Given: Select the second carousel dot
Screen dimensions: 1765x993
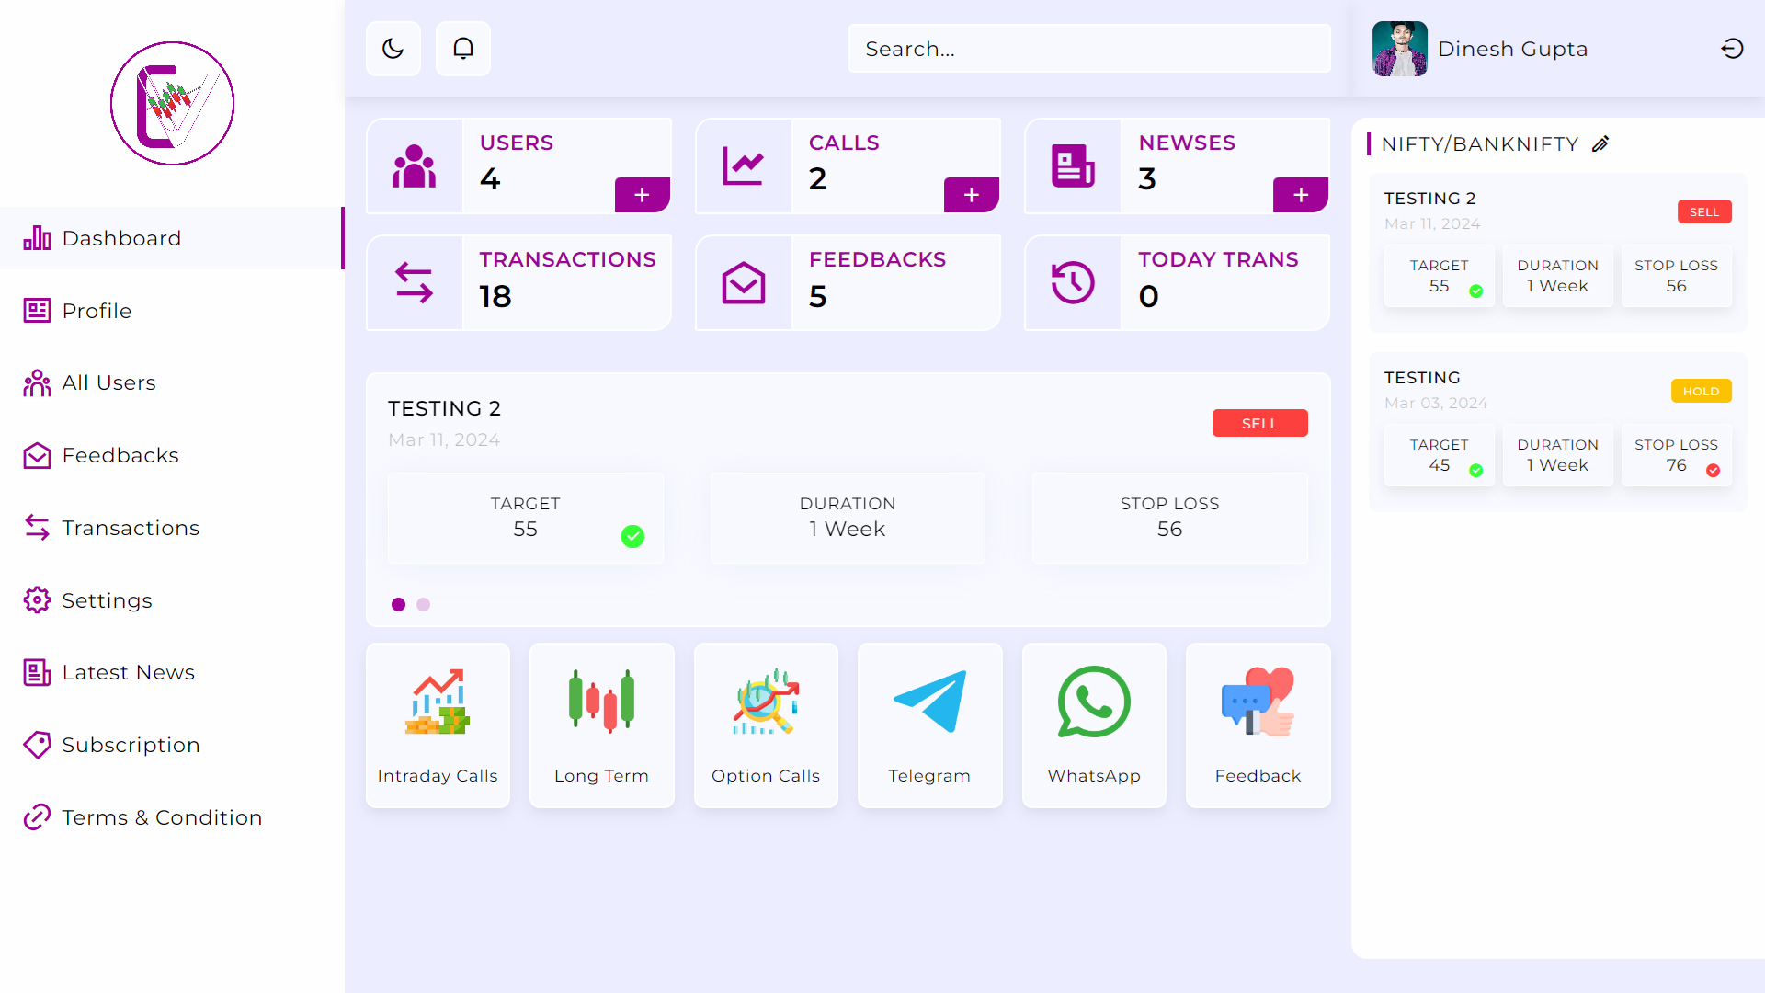Looking at the screenshot, I should tap(423, 604).
